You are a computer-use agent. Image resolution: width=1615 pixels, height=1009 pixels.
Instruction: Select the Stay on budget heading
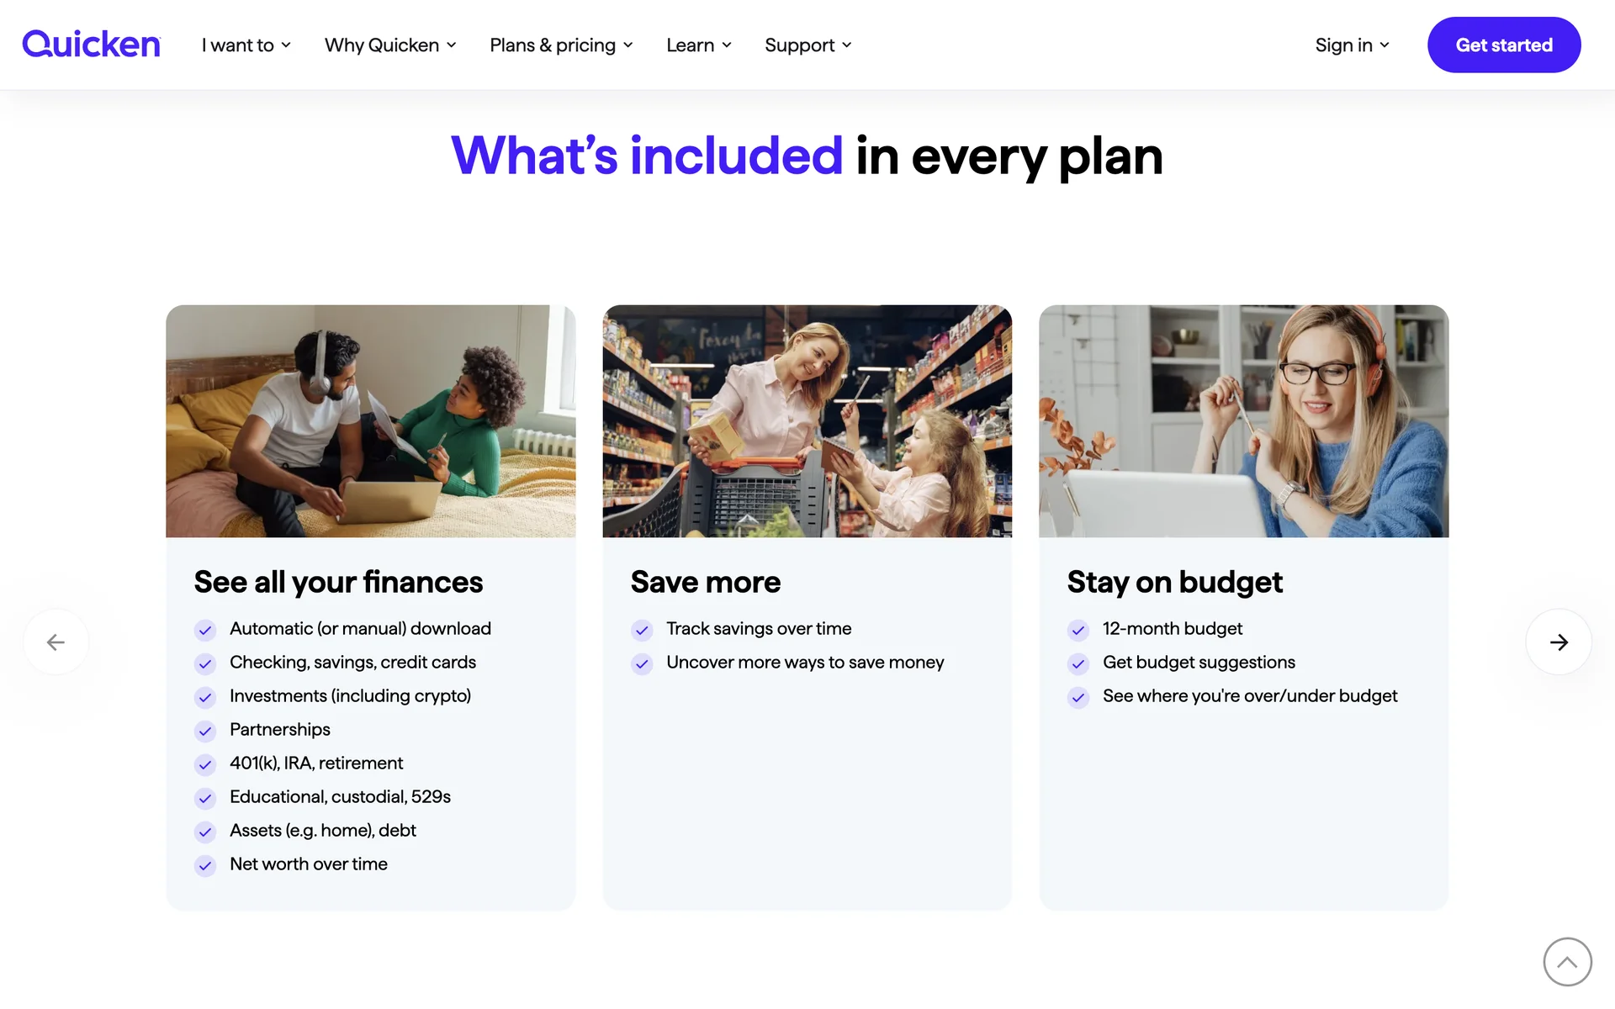1174,582
